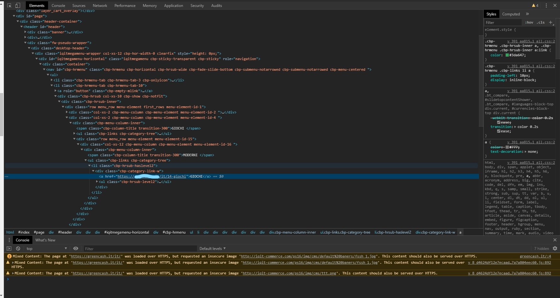Toggle the live expression eye icon
560x298 pixels.
coord(75,248)
